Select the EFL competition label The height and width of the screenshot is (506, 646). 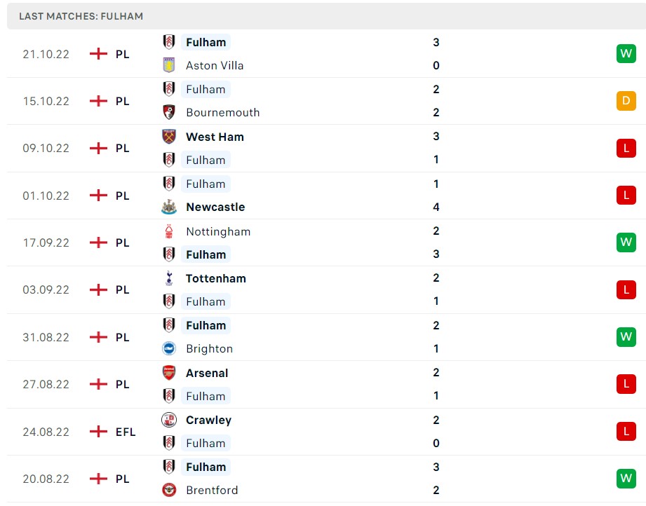(125, 432)
